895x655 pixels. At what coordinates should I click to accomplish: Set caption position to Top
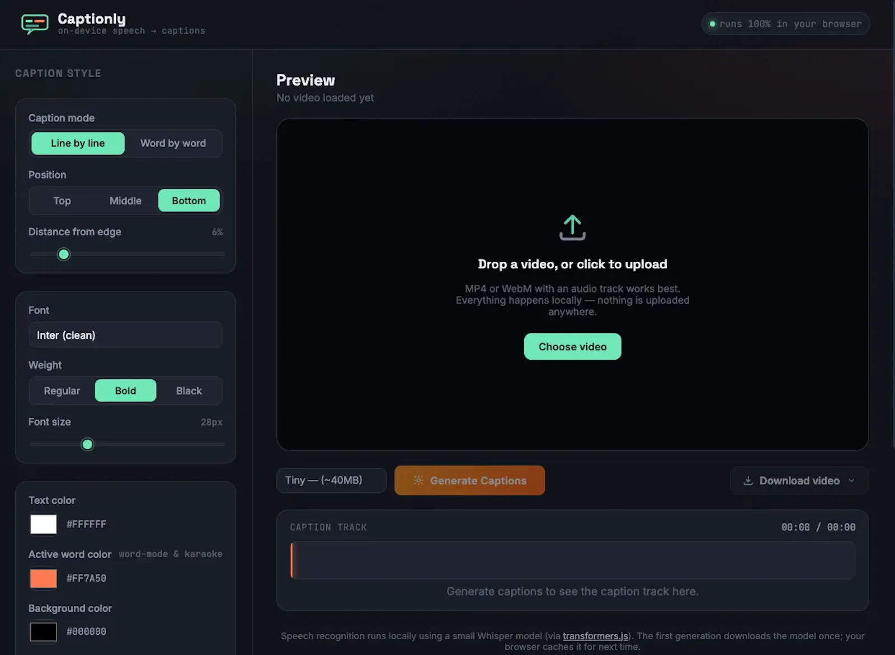(62, 201)
